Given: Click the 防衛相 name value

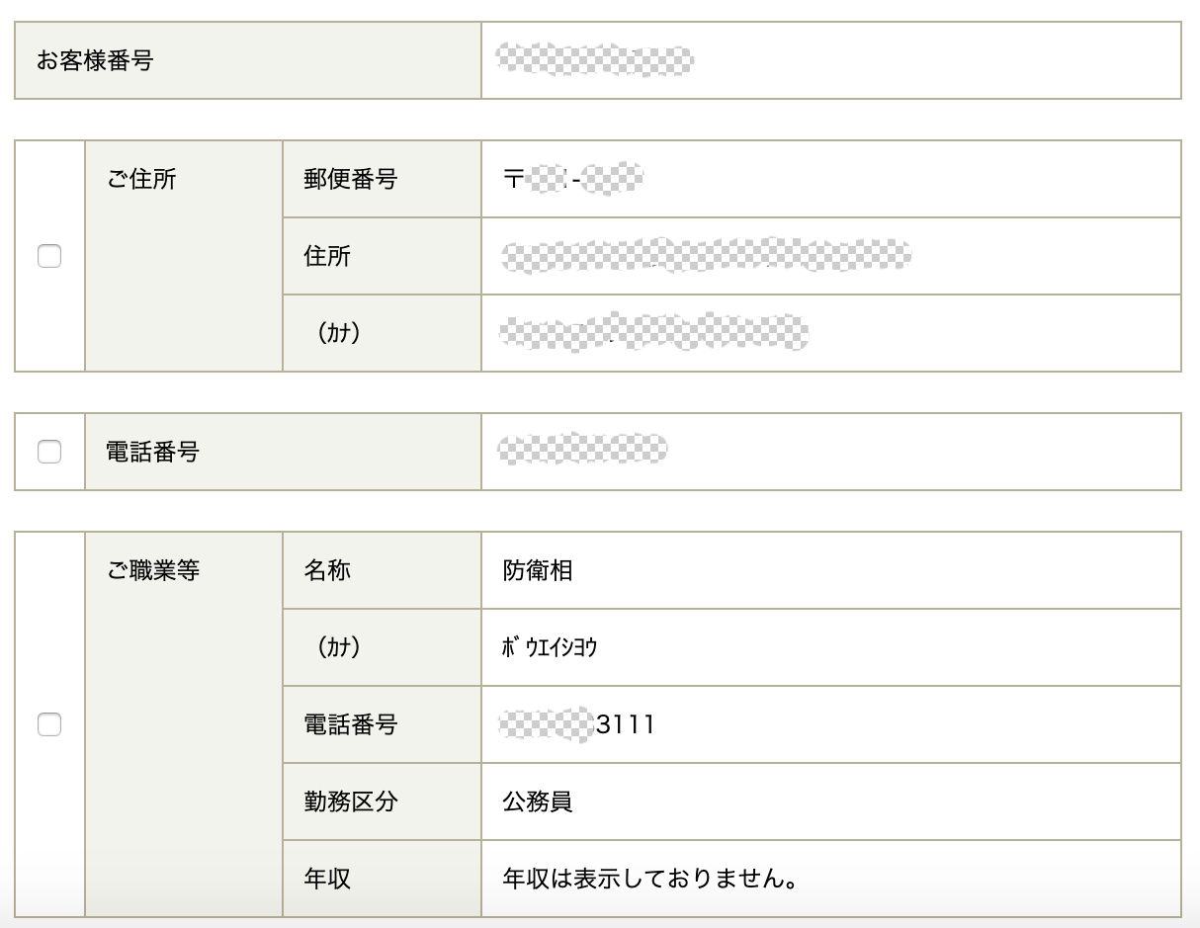Looking at the screenshot, I should (538, 571).
